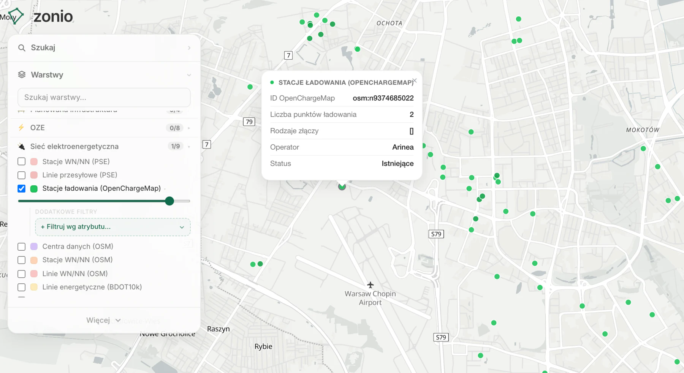Click the Raszyn map label
Screen dimensions: 684x373
pyautogui.click(x=218, y=329)
